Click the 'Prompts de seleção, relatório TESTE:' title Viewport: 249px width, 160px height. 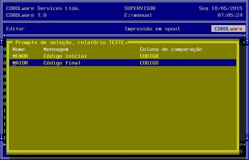71,42
